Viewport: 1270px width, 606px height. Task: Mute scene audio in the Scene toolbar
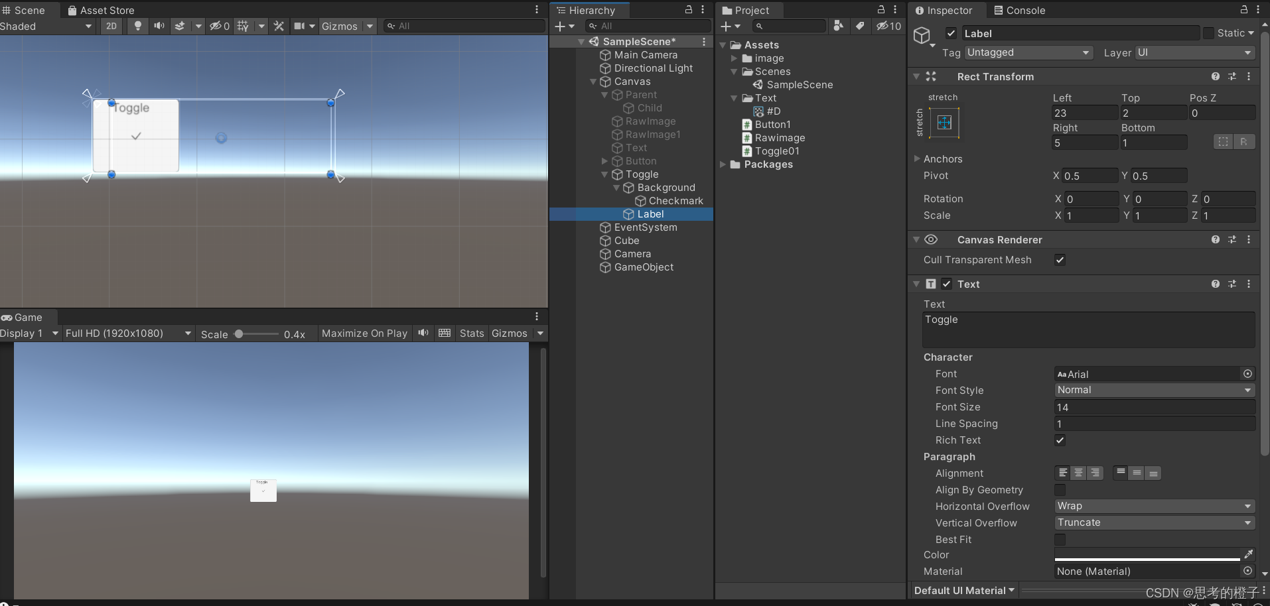click(x=159, y=26)
